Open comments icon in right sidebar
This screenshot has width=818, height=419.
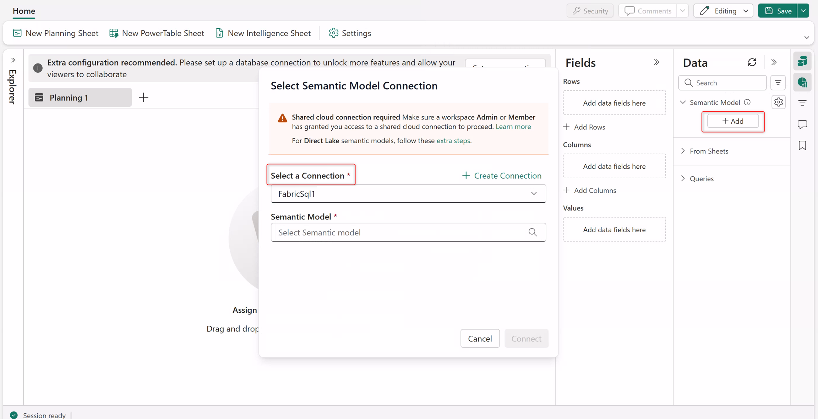pyautogui.click(x=802, y=124)
